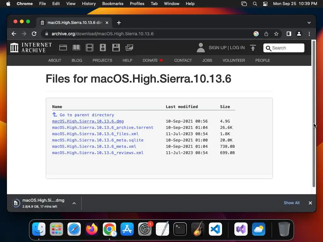
Task: Open the tab search dropdown arrow
Action: 309,23
